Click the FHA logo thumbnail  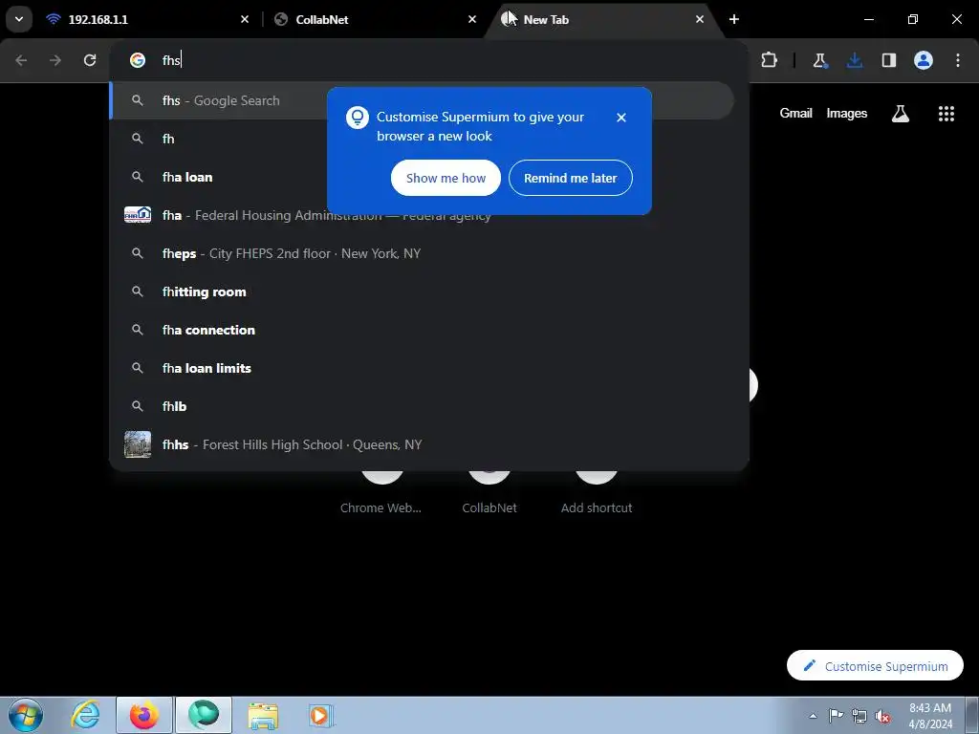(x=138, y=215)
